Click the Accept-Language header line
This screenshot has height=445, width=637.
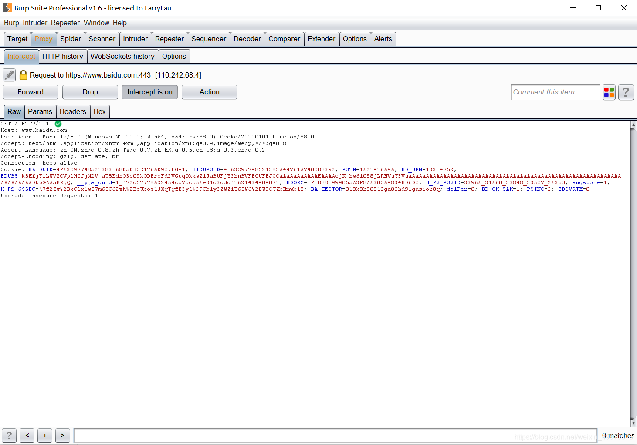point(133,150)
